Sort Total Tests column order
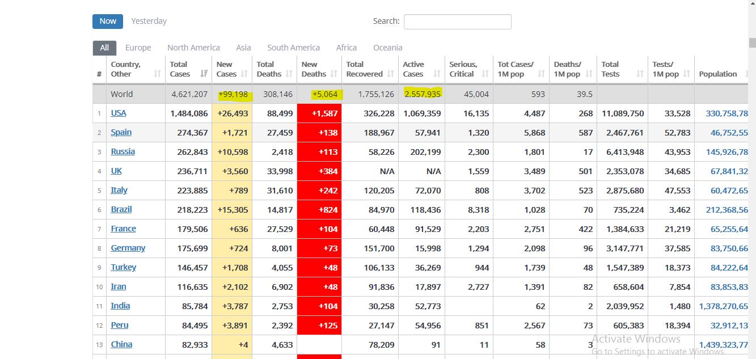Screen dimensions: 756x359 pyautogui.click(x=640, y=74)
